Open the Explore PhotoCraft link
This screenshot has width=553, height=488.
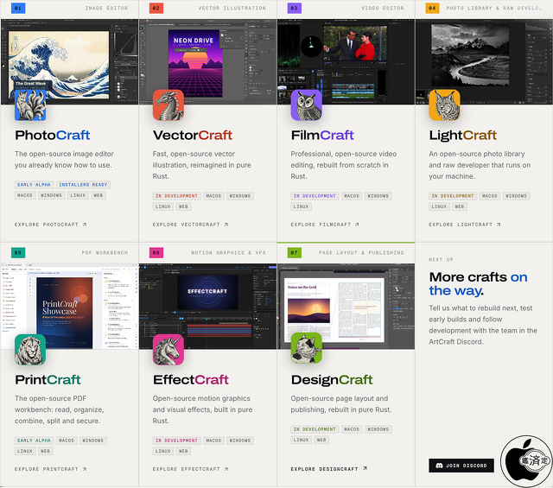[x=50, y=225]
